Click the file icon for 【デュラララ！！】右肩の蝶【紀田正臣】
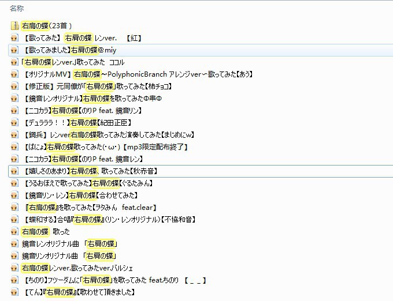Image resolution: width=393 pixels, height=301 pixels. 14,123
